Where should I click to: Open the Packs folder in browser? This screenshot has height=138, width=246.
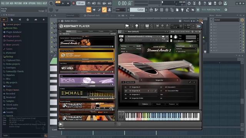click(8, 86)
